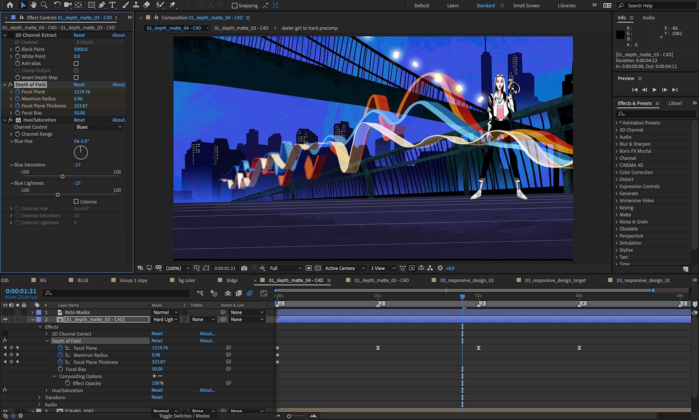
Task: Select the Zoom tool
Action: pyautogui.click(x=44, y=5)
